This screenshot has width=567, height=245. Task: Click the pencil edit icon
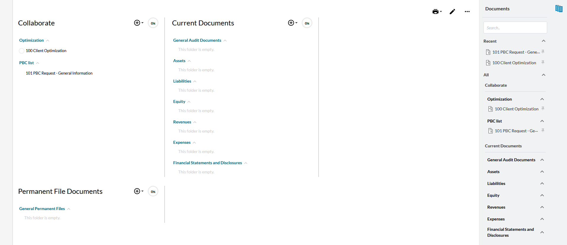452,12
